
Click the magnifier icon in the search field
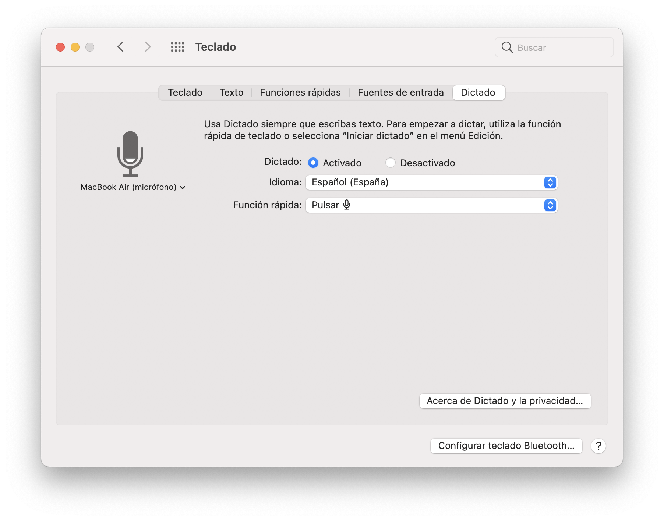click(x=508, y=47)
